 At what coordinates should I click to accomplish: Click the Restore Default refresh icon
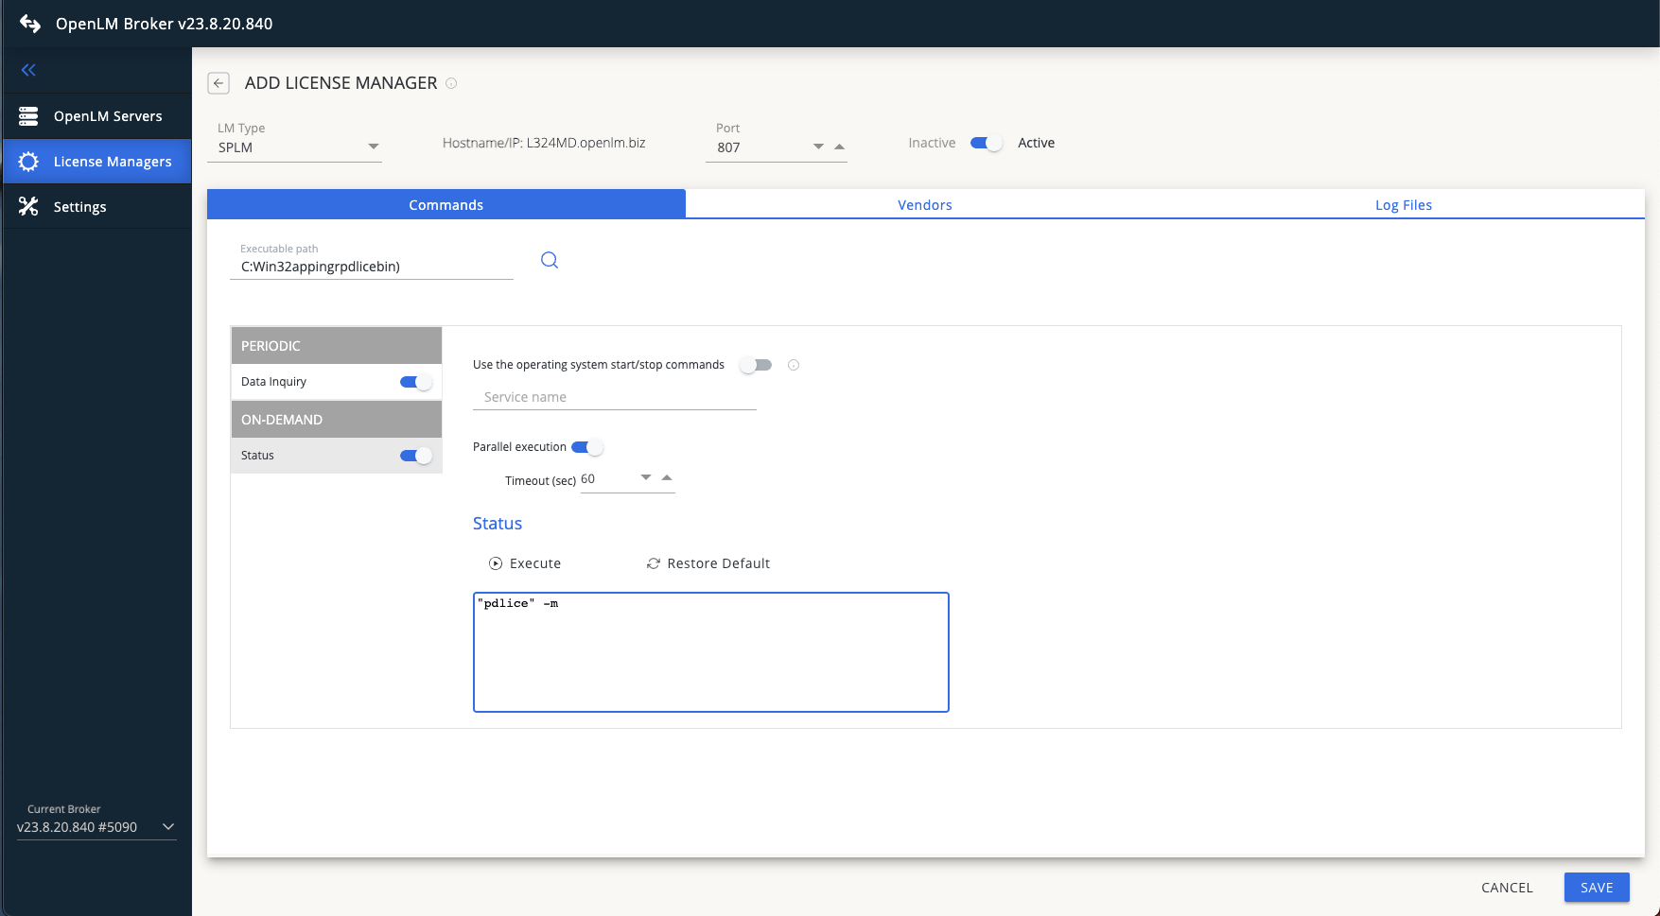tap(653, 563)
